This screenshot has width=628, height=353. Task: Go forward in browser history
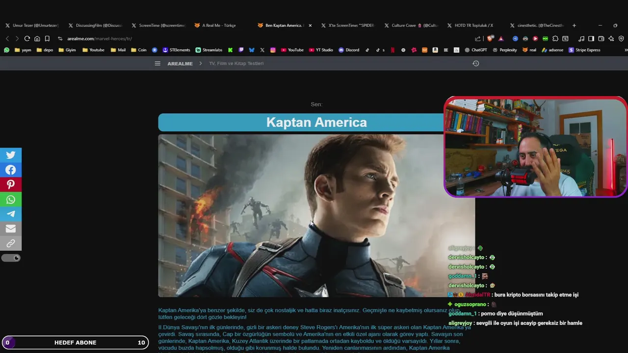coord(17,38)
